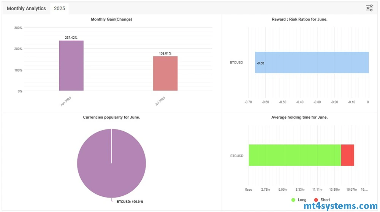Click the Jun 2025 axis label
The width and height of the screenshot is (380, 212).
tap(66, 101)
